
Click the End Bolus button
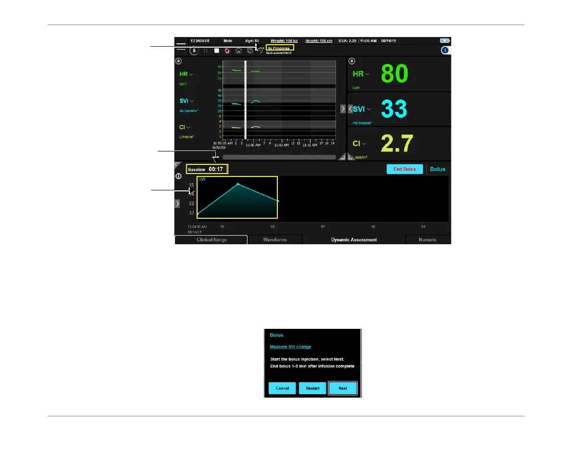(405, 169)
